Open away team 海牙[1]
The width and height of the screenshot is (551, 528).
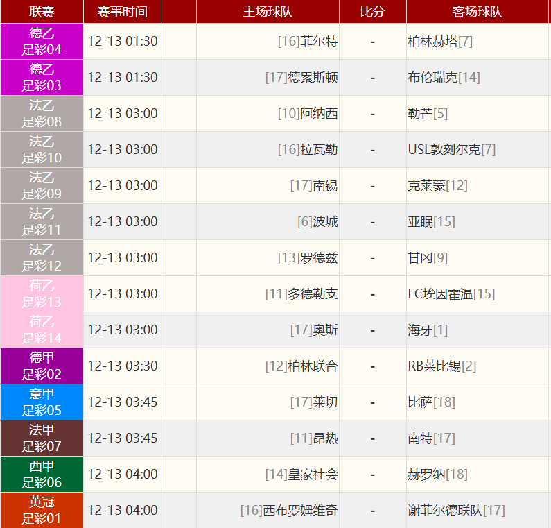tap(428, 330)
